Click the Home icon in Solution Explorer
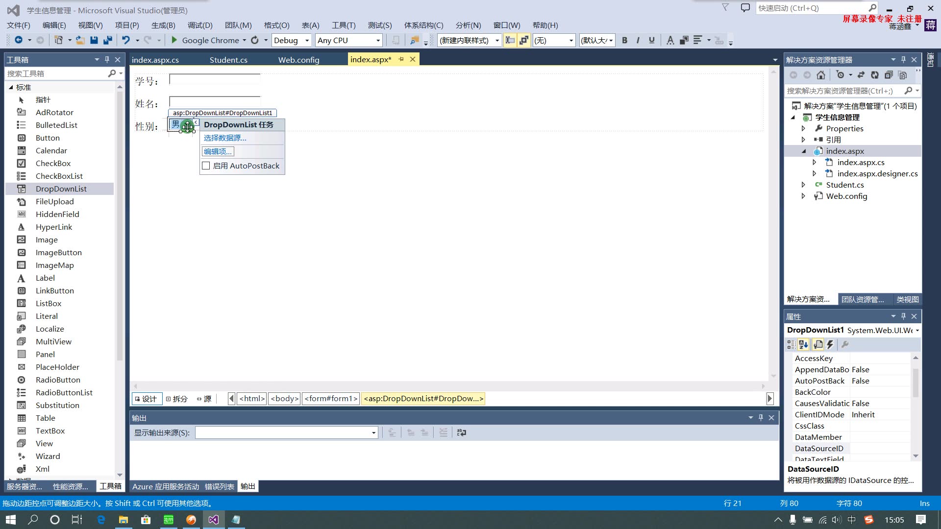Screen dimensions: 941x529 [821, 75]
